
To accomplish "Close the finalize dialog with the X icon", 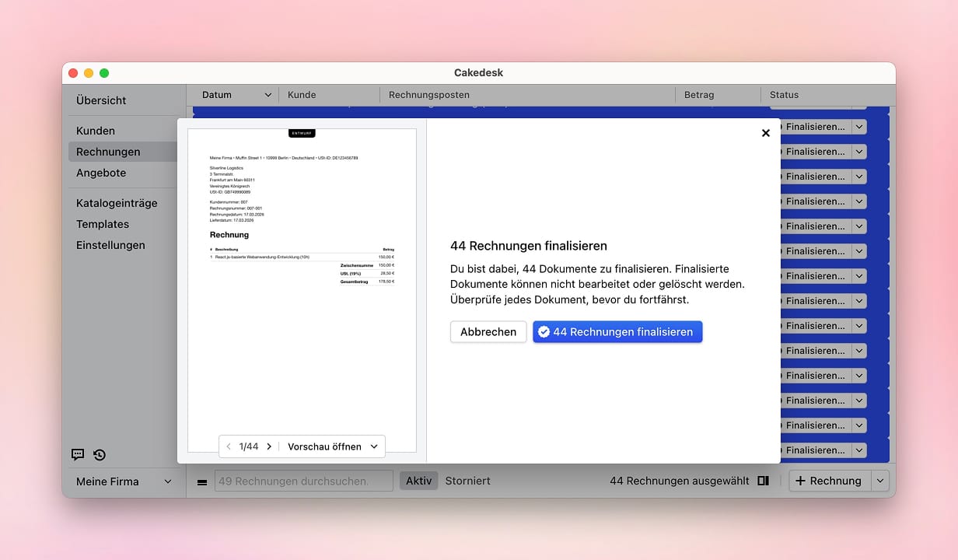I will [x=766, y=133].
